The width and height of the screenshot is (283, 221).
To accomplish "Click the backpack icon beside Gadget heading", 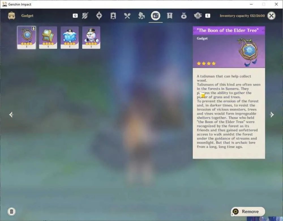I will coord(12,16).
